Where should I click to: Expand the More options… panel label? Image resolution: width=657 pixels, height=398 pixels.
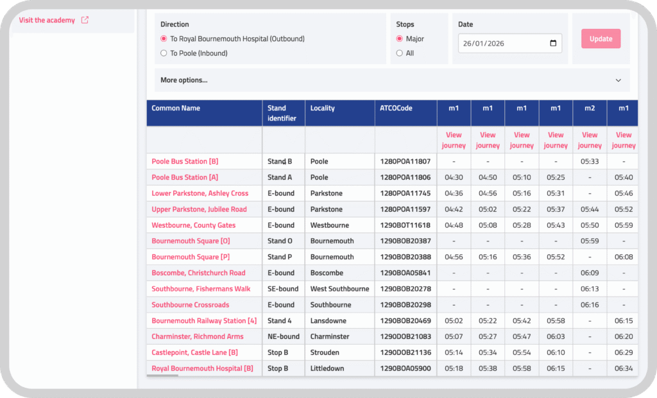pyautogui.click(x=184, y=80)
